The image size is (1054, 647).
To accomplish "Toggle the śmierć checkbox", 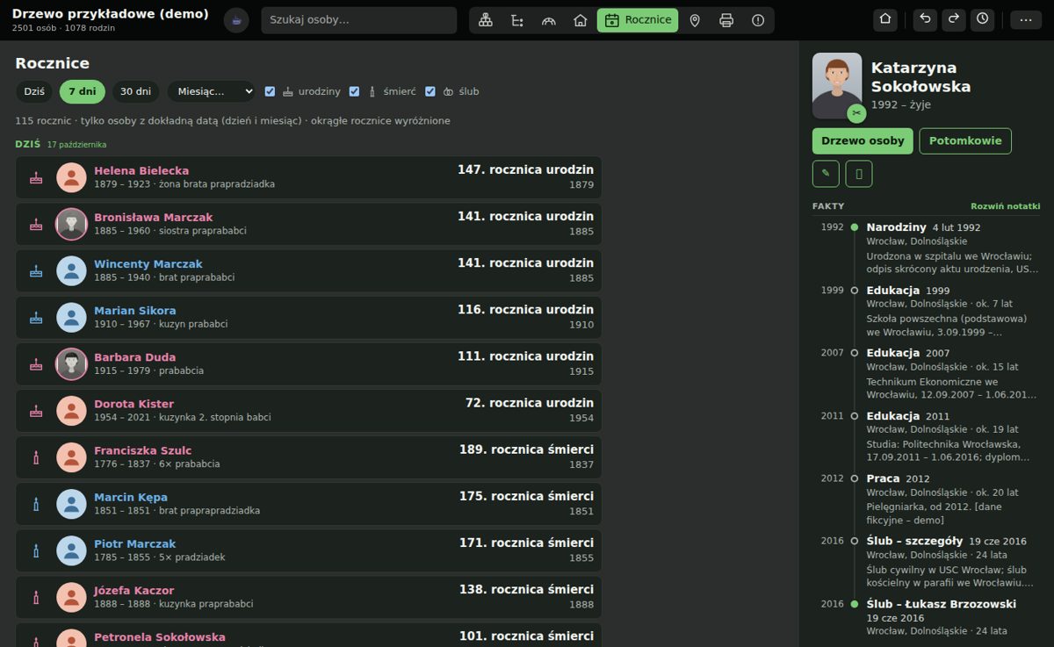I will coord(354,91).
